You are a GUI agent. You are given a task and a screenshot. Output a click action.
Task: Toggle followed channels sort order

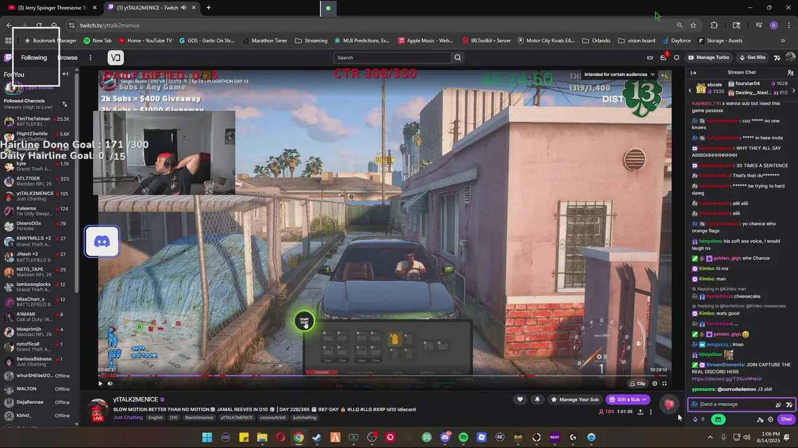coord(64,104)
